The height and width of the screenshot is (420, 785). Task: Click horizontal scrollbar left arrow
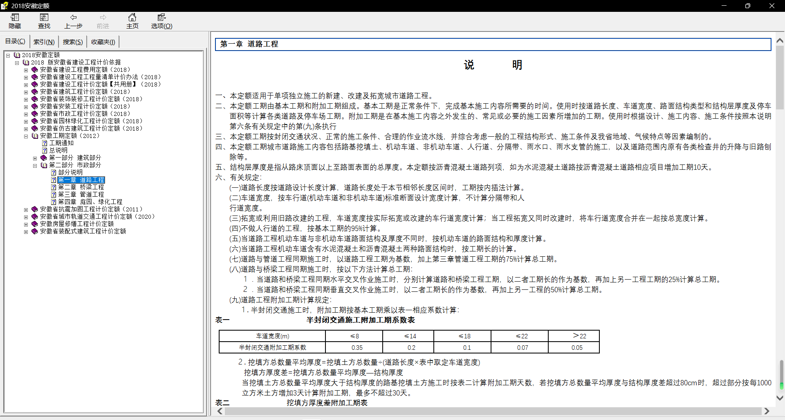pyautogui.click(x=220, y=411)
